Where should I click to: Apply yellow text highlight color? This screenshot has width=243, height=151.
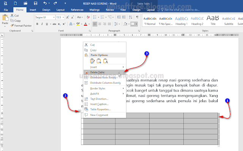coord(78,24)
